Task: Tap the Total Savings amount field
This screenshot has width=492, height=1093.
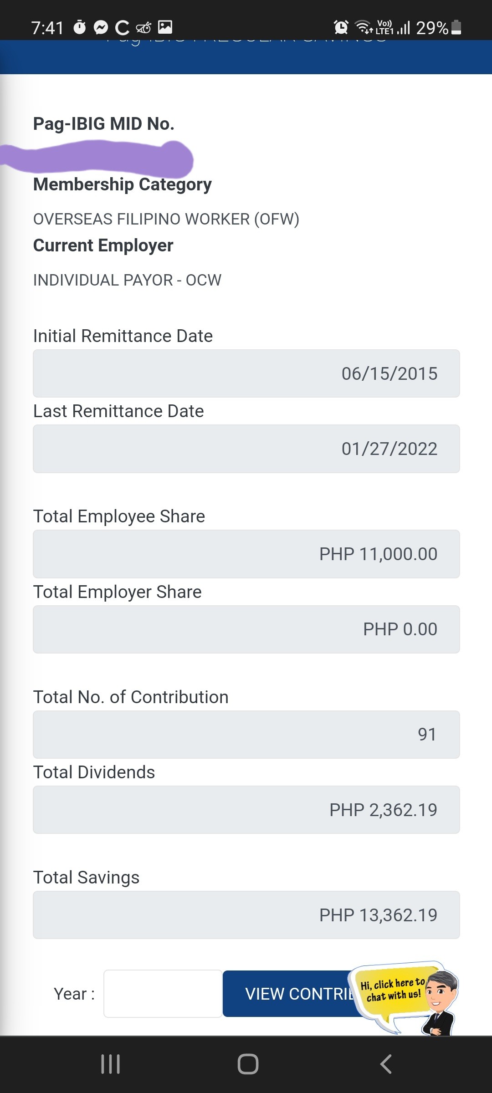Action: pyautogui.click(x=246, y=915)
